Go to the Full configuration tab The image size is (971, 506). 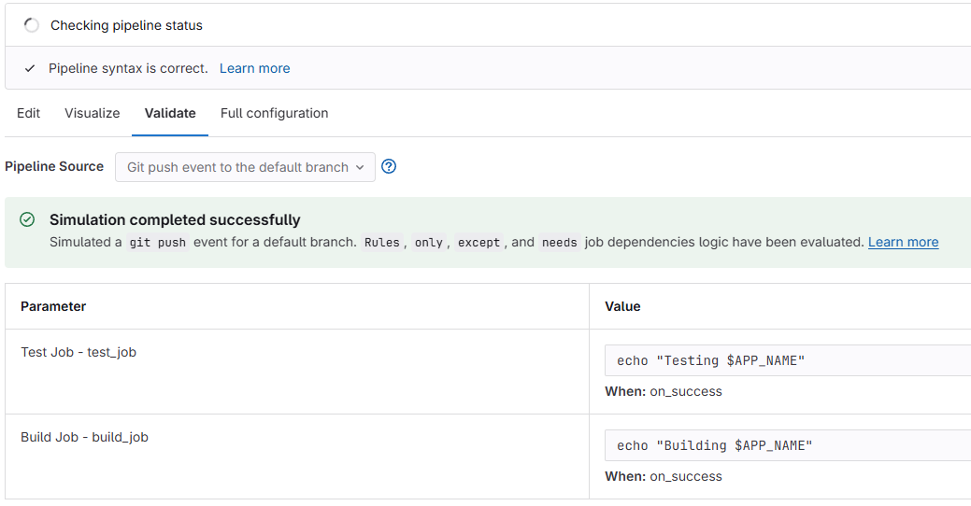pyautogui.click(x=274, y=113)
